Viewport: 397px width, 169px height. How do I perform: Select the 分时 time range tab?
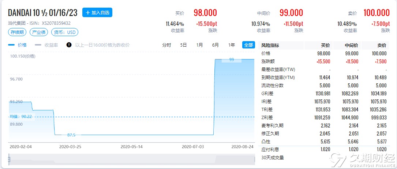coord(166,45)
